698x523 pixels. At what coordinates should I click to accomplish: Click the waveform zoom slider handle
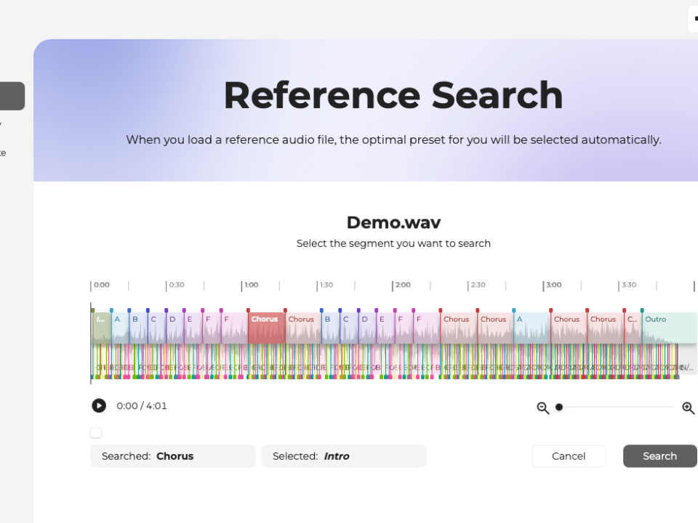pos(559,407)
